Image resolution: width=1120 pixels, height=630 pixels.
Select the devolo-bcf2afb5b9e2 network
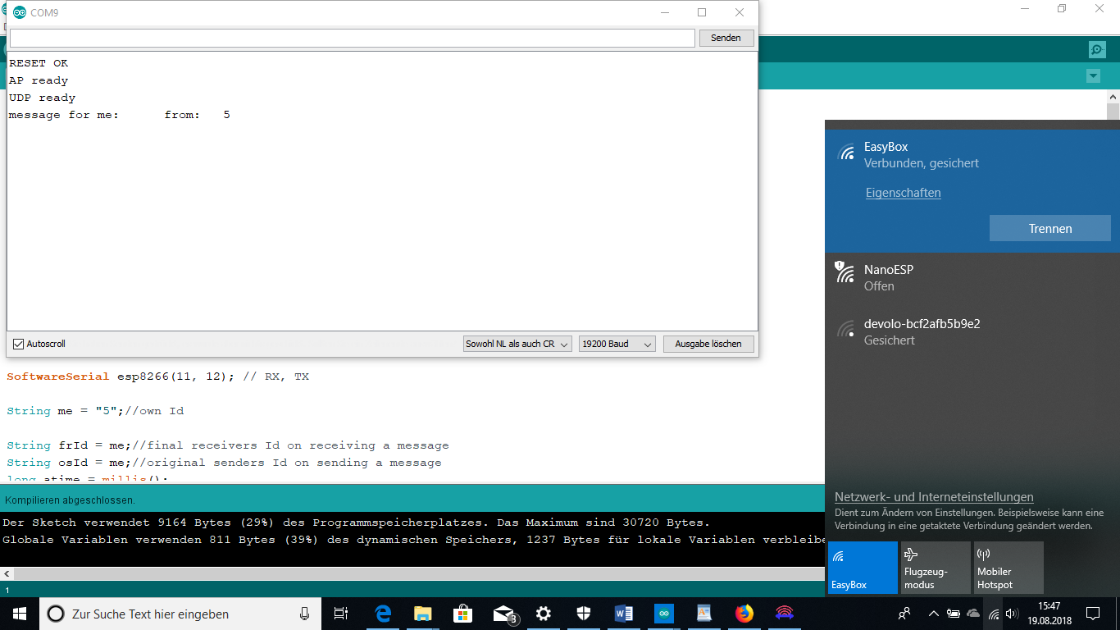(x=972, y=331)
